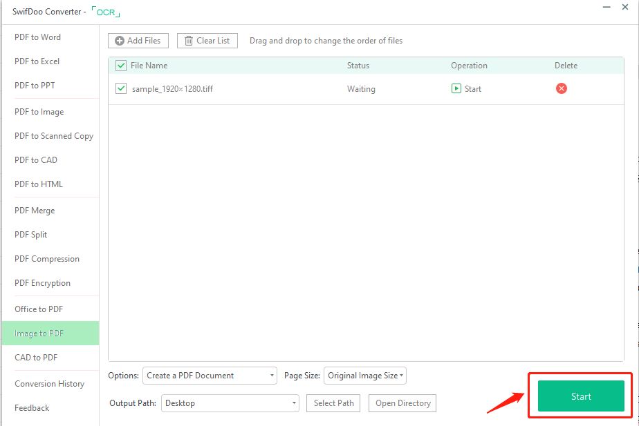Click the Select Path button

(x=333, y=403)
